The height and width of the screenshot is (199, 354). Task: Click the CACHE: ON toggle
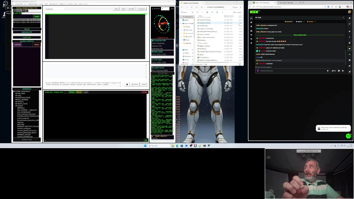tap(27, 37)
